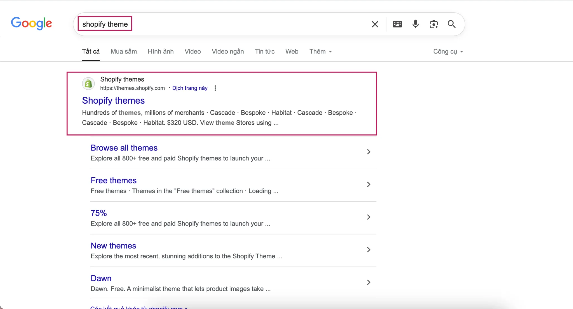Open the 75% sitelink
This screenshot has width=573, height=309.
click(x=99, y=213)
